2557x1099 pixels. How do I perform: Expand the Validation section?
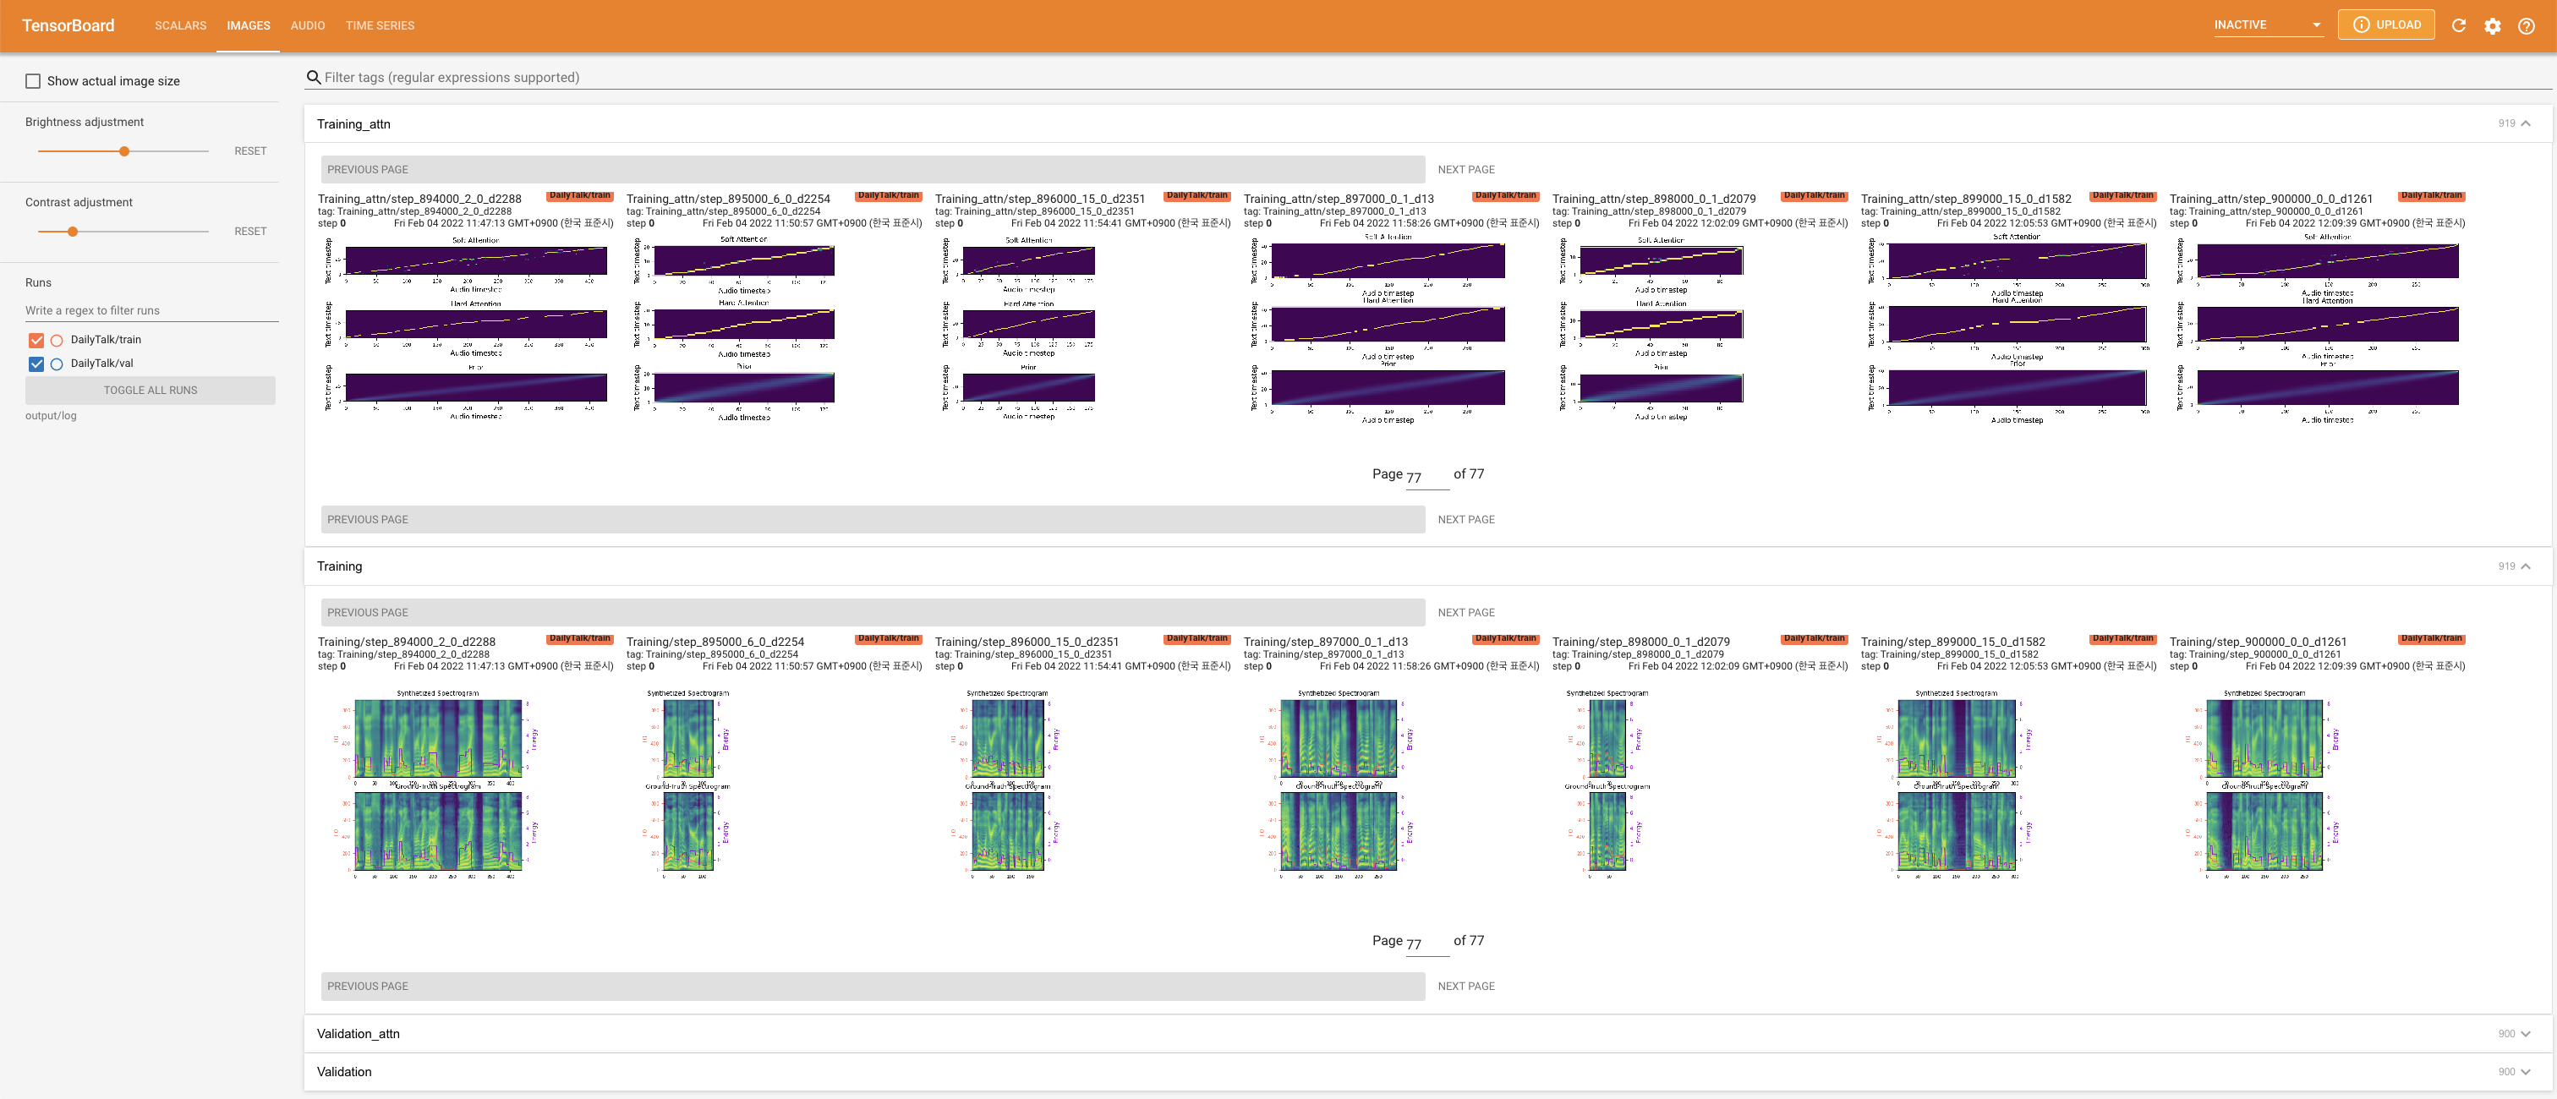coord(2527,1071)
